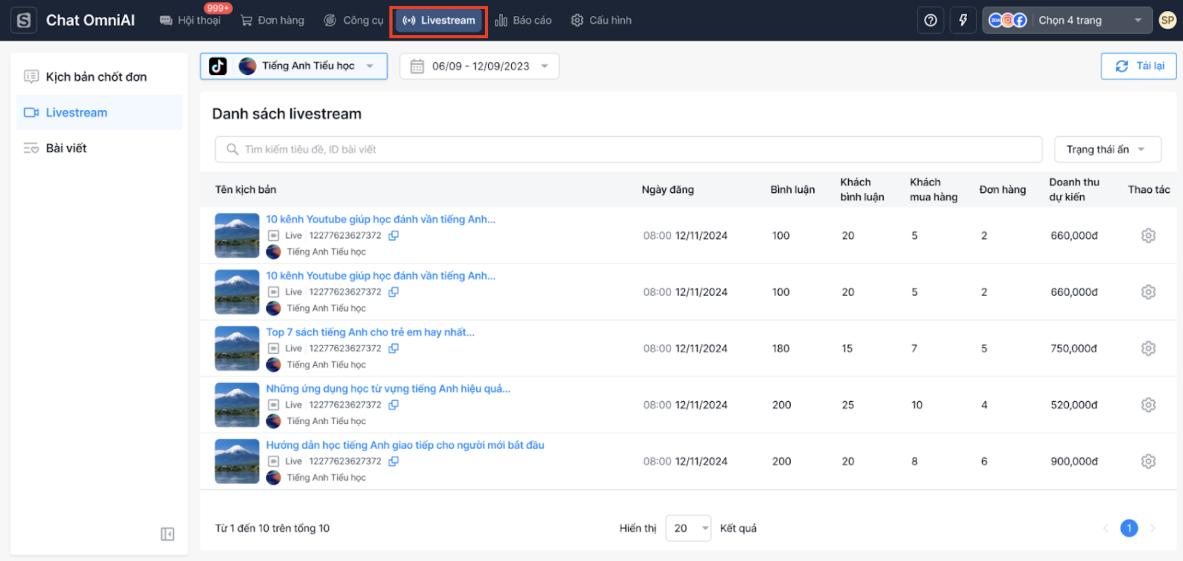This screenshot has height=561, width=1183.
Task: Collapse the sidebar using the panel icon
Action: click(167, 534)
